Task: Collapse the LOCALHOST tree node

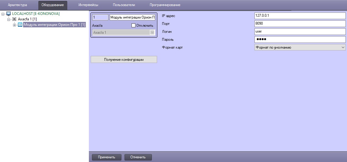Action: [3, 14]
